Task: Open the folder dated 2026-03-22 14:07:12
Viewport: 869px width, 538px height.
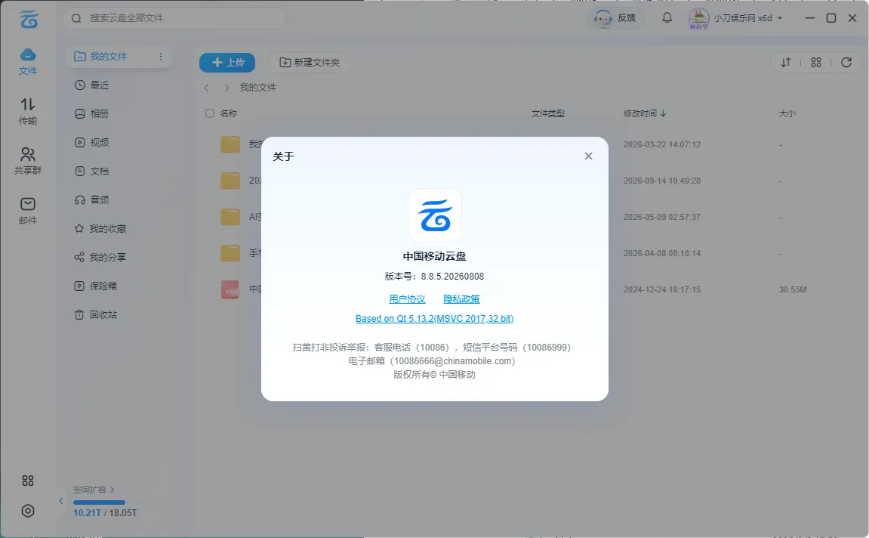Action: pos(230,144)
